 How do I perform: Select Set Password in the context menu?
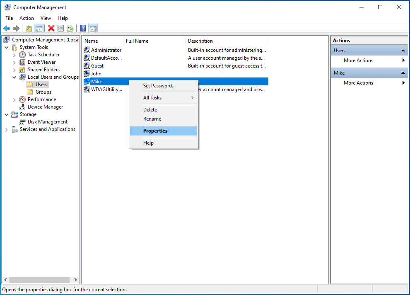pos(159,86)
